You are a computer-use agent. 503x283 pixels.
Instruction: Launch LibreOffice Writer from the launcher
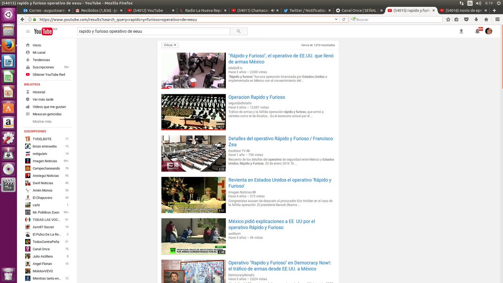(x=8, y=62)
